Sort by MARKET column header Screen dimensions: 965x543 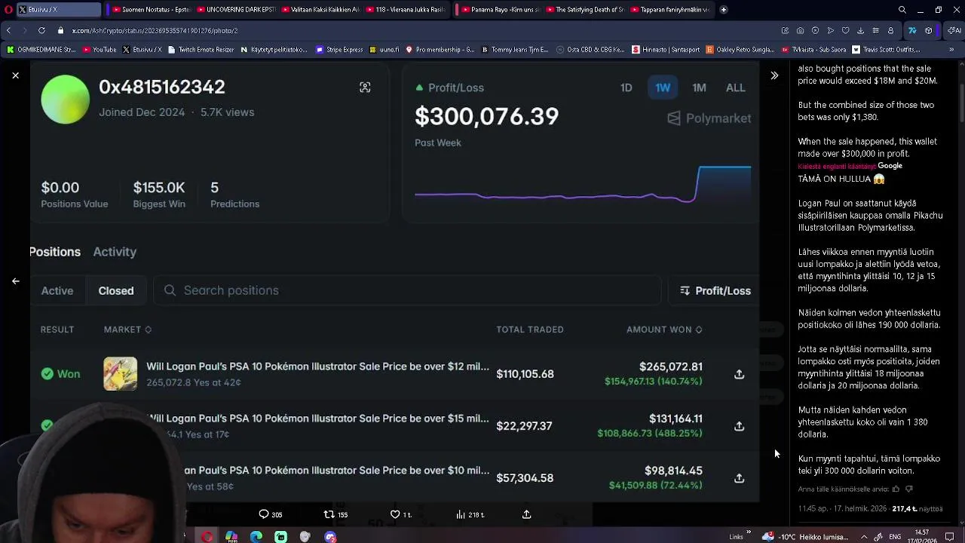(x=127, y=330)
